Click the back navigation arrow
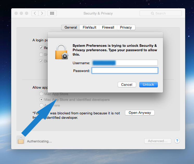The width and height of the screenshot is (194, 164). [35, 13]
